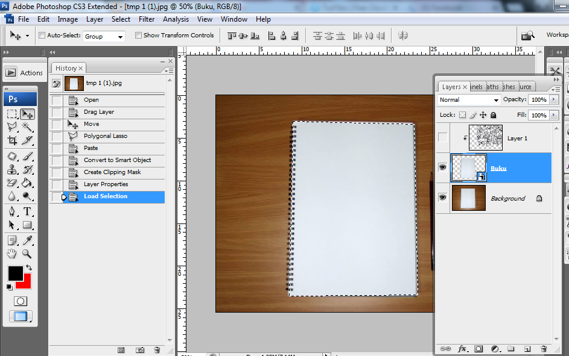Activate the Crop tool
This screenshot has height=356, width=569.
12,140
